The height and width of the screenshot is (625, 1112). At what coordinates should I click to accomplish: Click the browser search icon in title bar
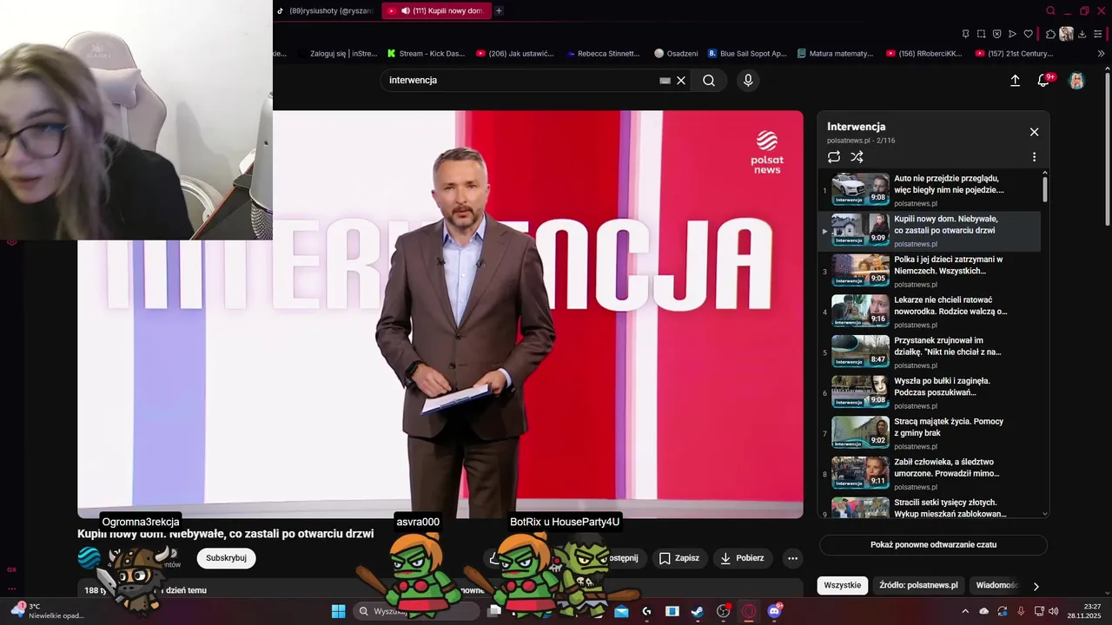click(1050, 11)
